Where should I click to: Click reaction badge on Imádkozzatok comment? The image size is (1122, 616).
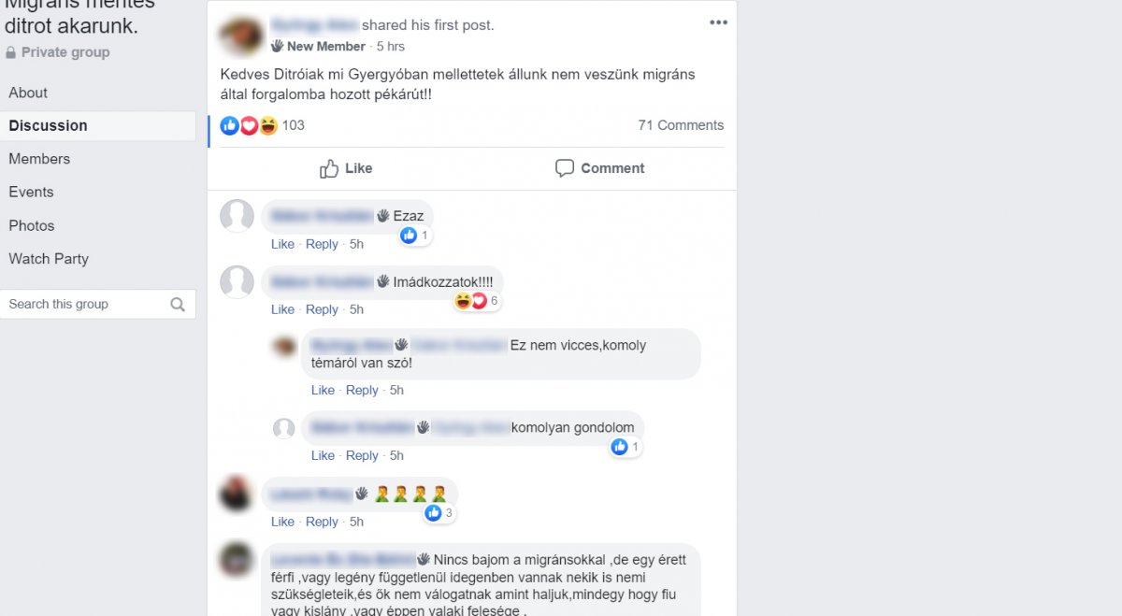478,301
